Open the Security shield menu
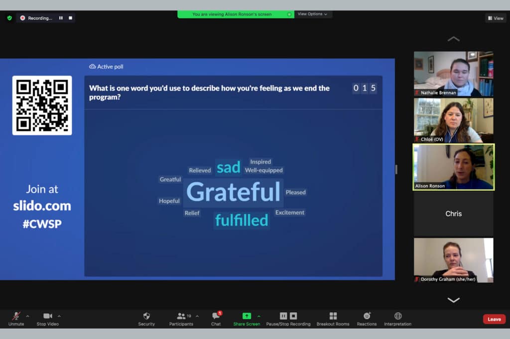 [x=146, y=316]
